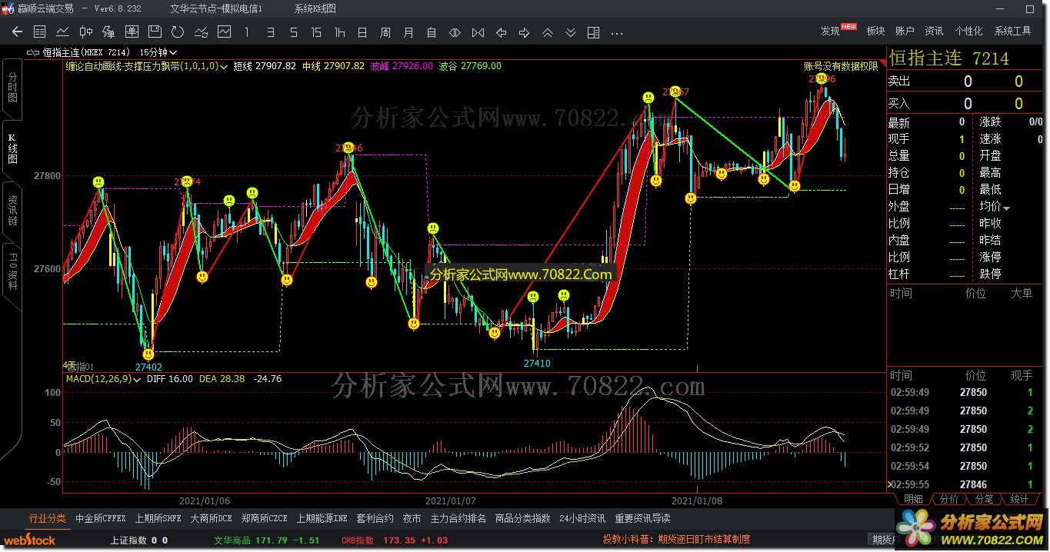Image resolution: width=1050 pixels, height=552 pixels.
Task: Switch to 15-minute period
Action: (316, 32)
